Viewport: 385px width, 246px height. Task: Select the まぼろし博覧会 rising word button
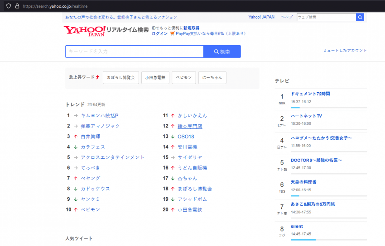121,78
